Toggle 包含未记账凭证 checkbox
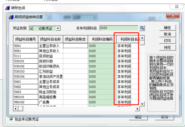This screenshot has width=185, height=127. tap(11, 119)
